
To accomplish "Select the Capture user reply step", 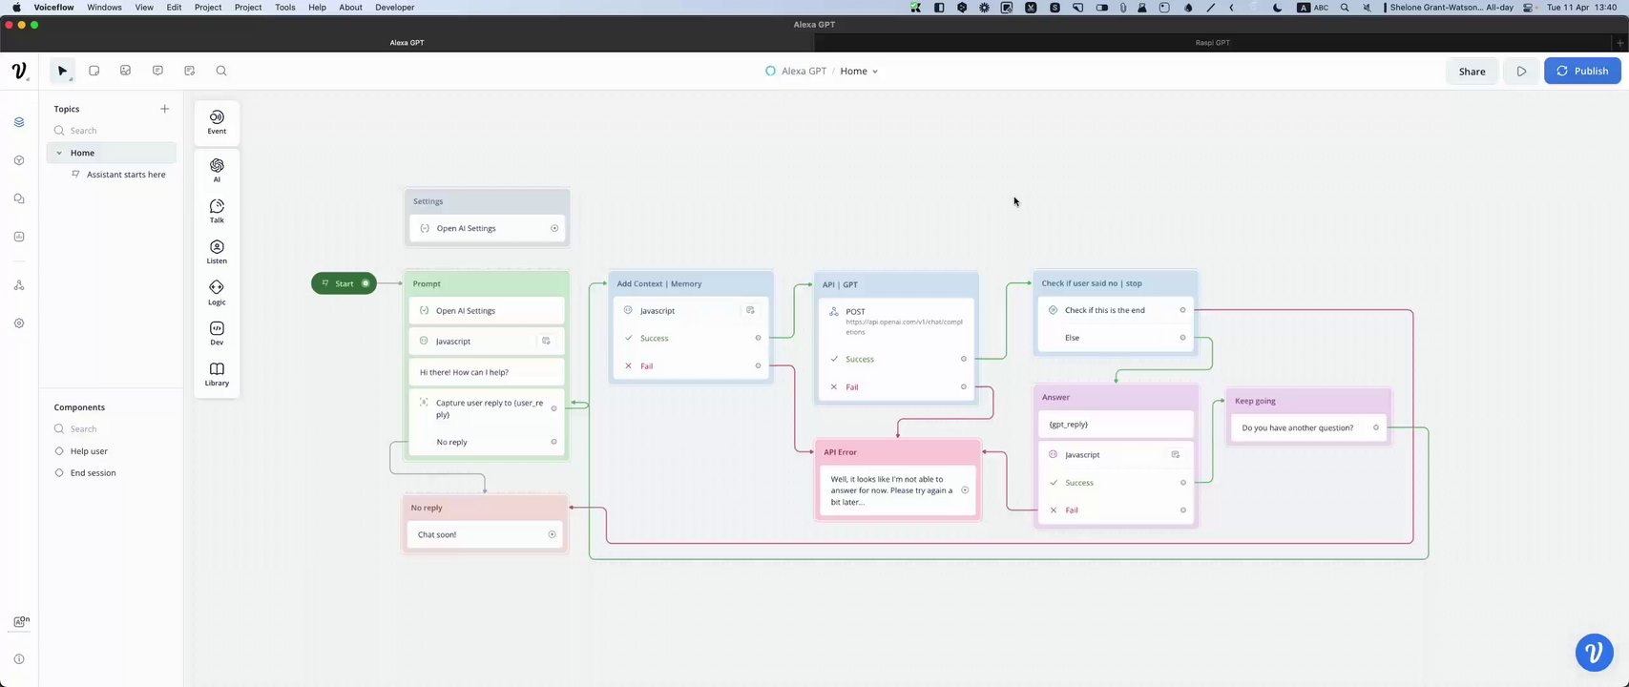I will 487,408.
